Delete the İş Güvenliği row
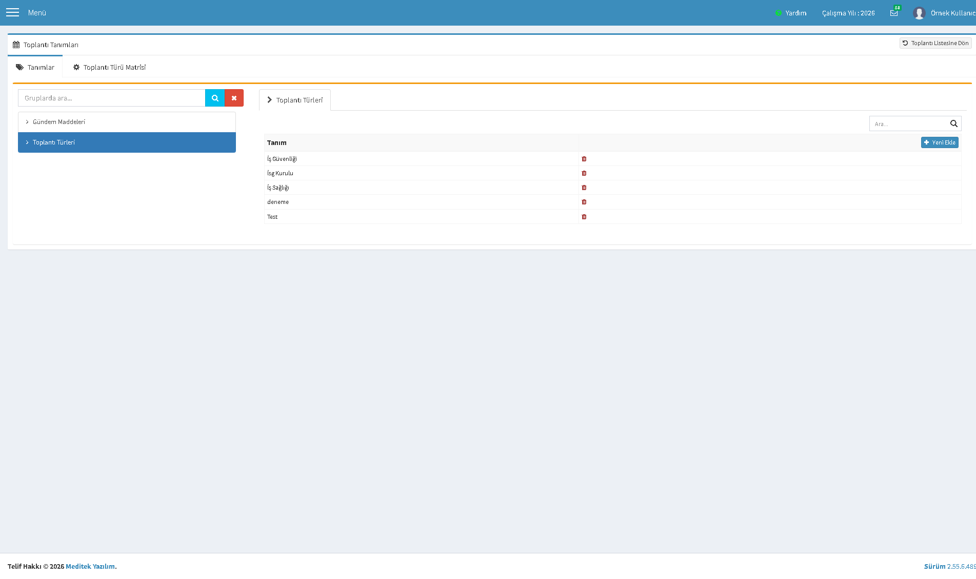Screen dimensions: 976x579 (x=584, y=159)
